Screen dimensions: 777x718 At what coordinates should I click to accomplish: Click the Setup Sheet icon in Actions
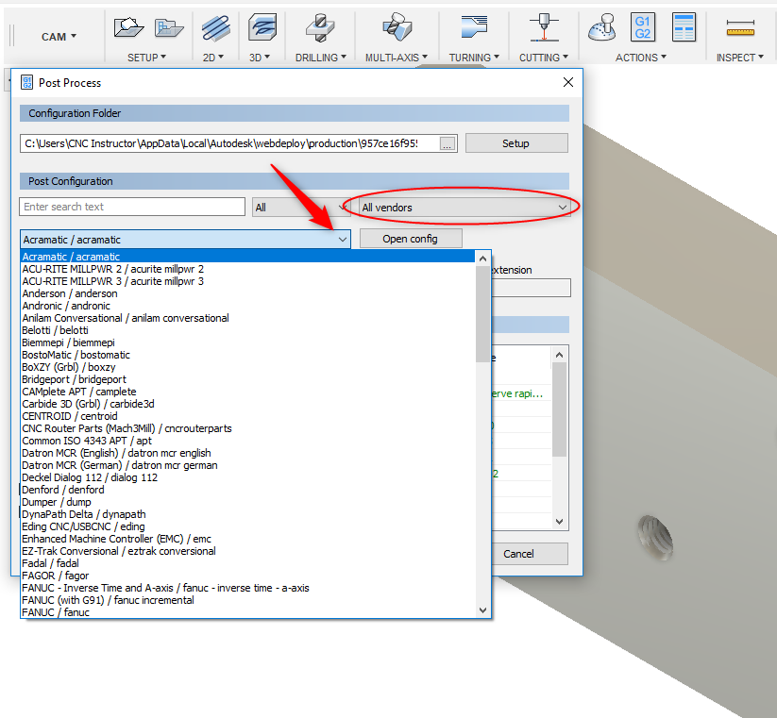click(x=684, y=27)
